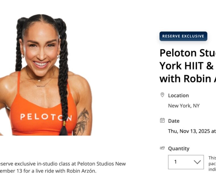
Task: Expand quantity options via the chevron arrow
Action: [197, 162]
